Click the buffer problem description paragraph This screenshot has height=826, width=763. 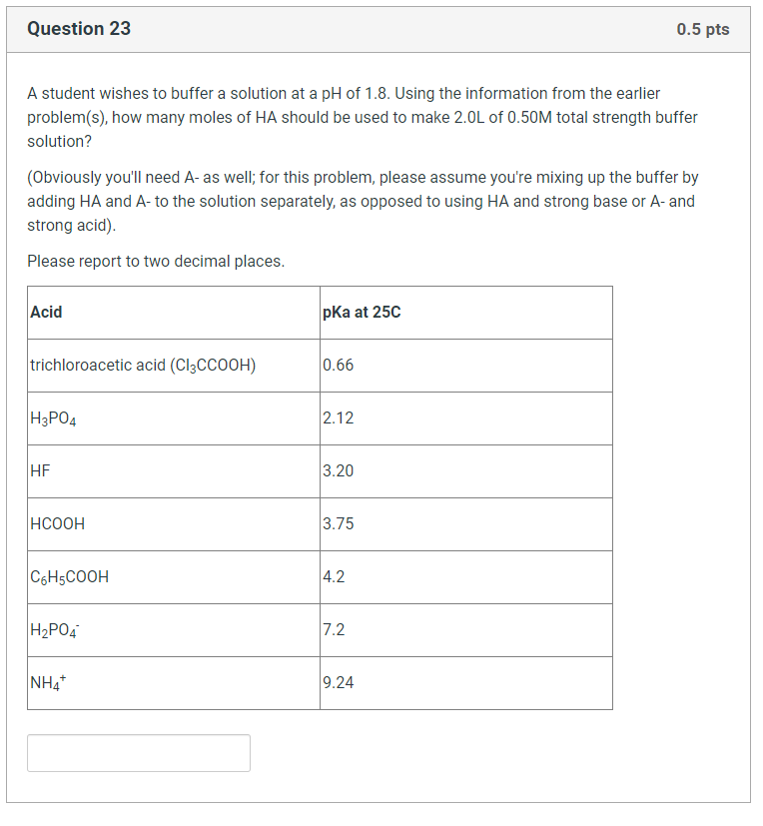point(363,117)
